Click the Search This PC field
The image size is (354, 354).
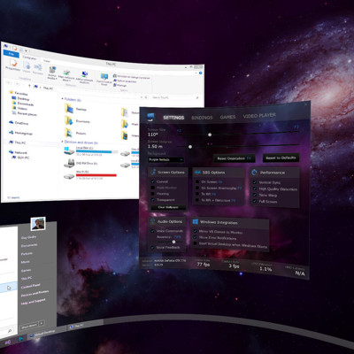click(x=176, y=97)
